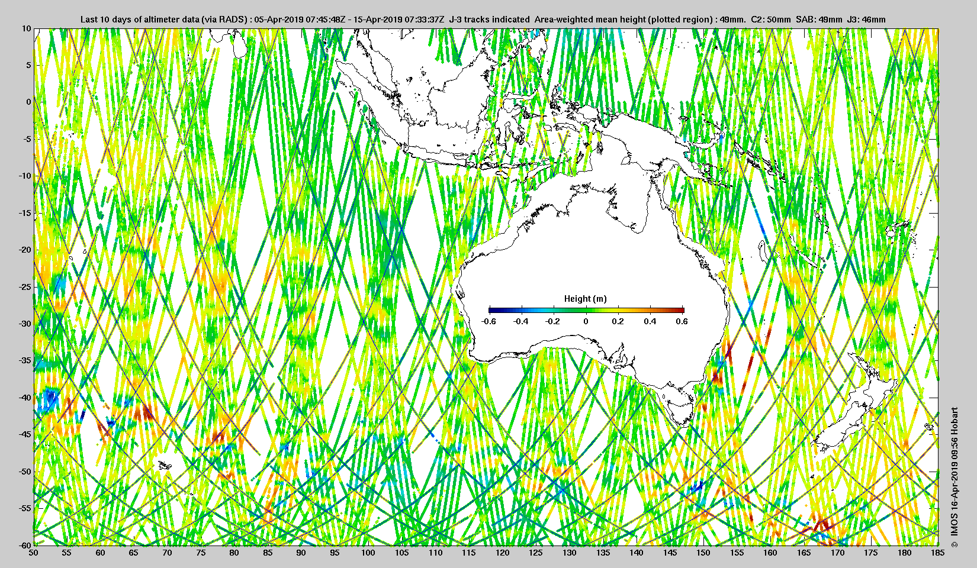Click longitude axis label 60

(x=101, y=553)
